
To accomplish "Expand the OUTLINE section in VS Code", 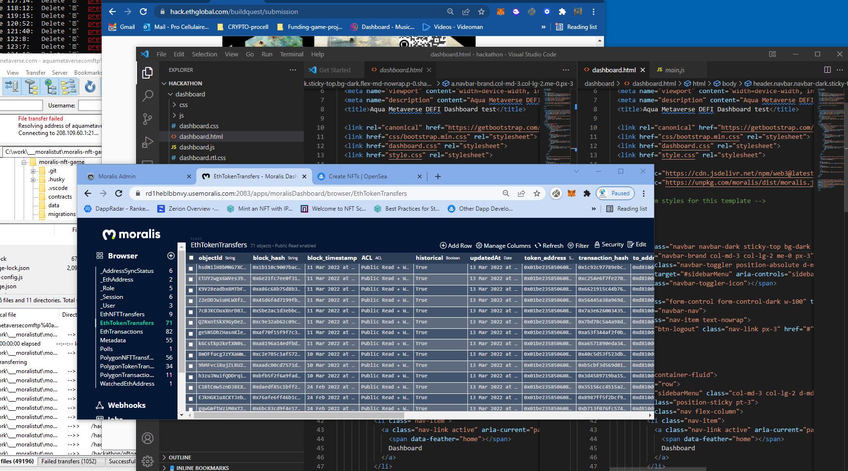I will [164, 458].
